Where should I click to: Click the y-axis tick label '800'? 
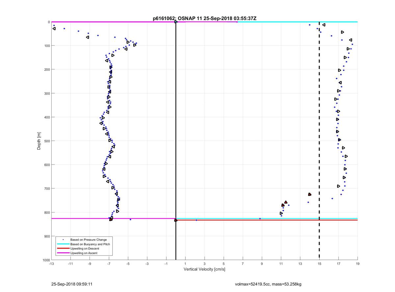(47, 213)
